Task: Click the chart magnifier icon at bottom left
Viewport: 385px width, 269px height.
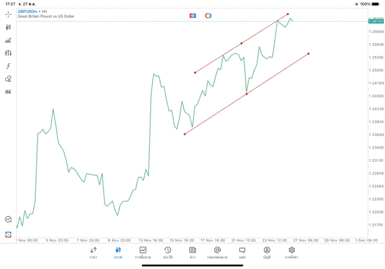Action: coord(8,220)
